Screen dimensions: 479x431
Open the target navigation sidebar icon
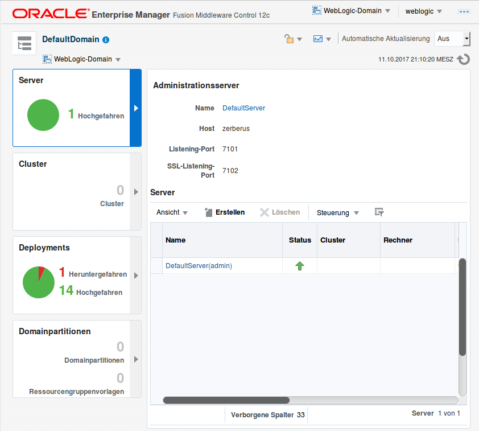[x=24, y=43]
